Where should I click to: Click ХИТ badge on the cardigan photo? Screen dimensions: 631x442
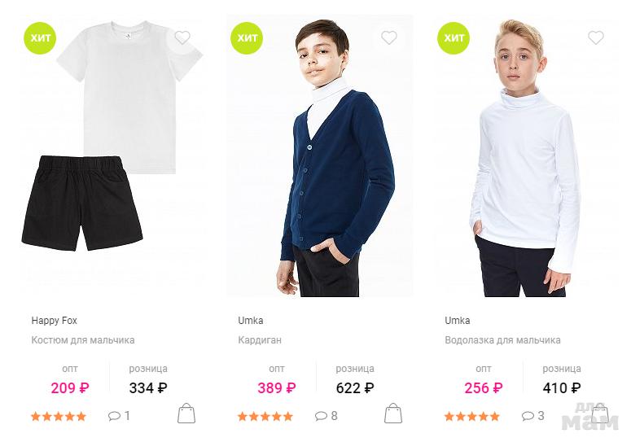coord(247,38)
